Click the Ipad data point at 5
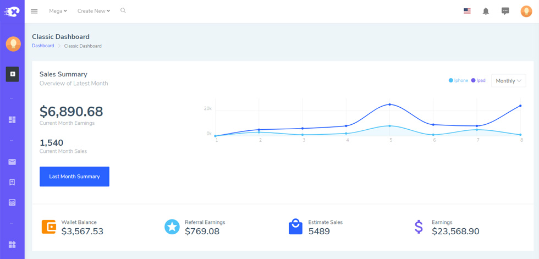This screenshot has height=259, width=539. [389, 104]
